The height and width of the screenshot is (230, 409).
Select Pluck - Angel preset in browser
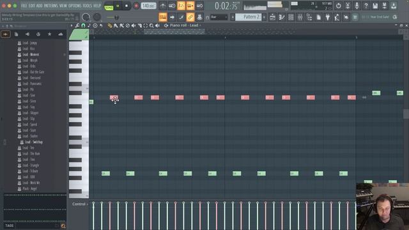tap(29, 189)
